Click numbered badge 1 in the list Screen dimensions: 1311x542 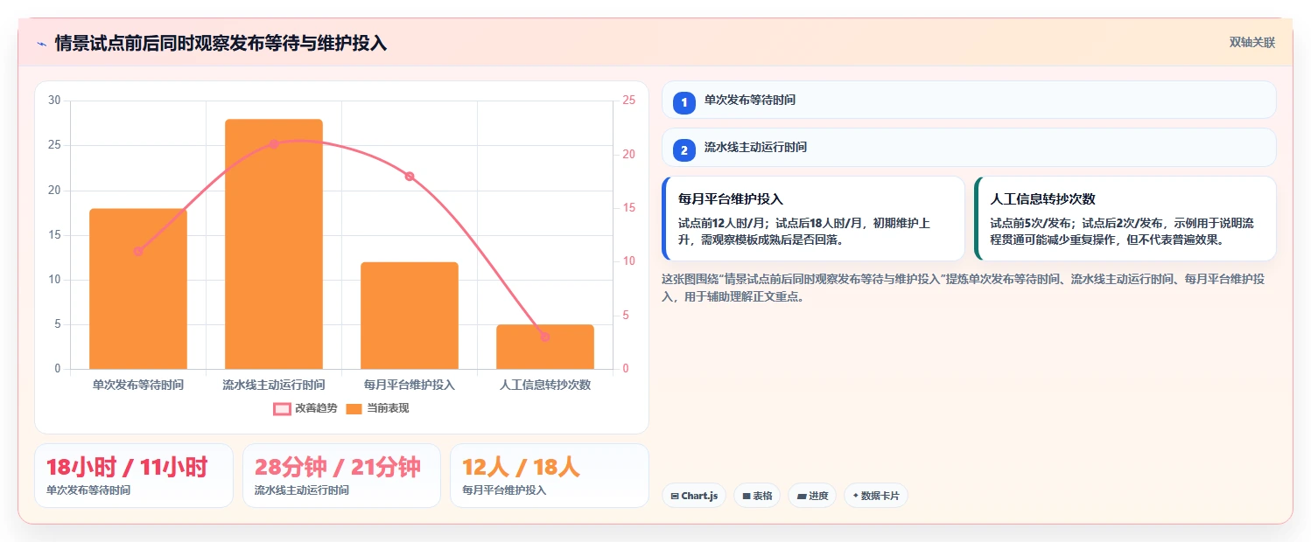point(684,103)
